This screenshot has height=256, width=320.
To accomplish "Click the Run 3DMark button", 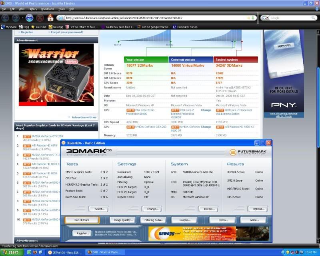I will pos(82,220).
